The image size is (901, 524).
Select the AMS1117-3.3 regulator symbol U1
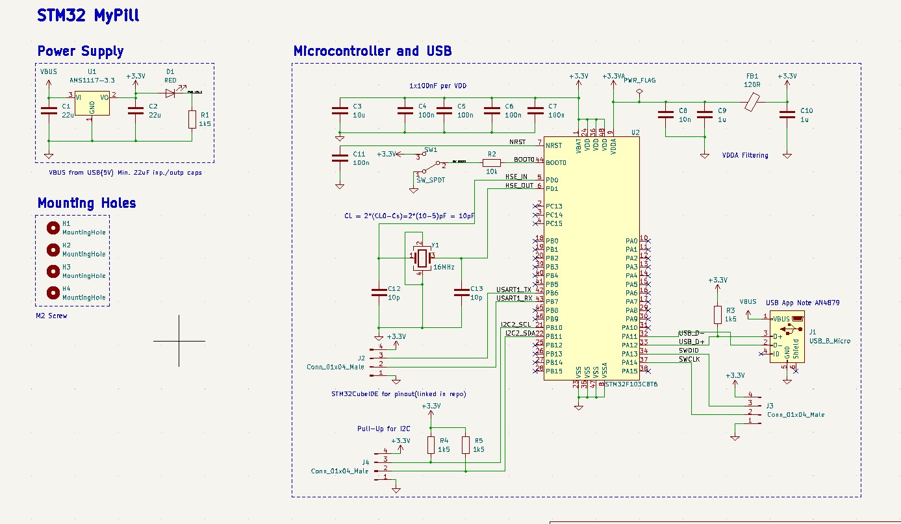click(92, 105)
